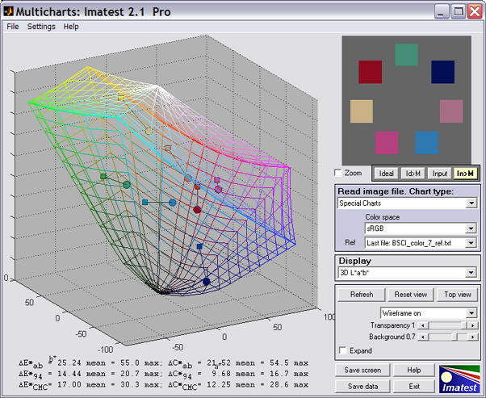Click the navy blue color patch

[442, 72]
